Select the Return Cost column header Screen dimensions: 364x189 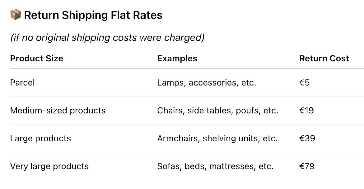[x=324, y=58]
